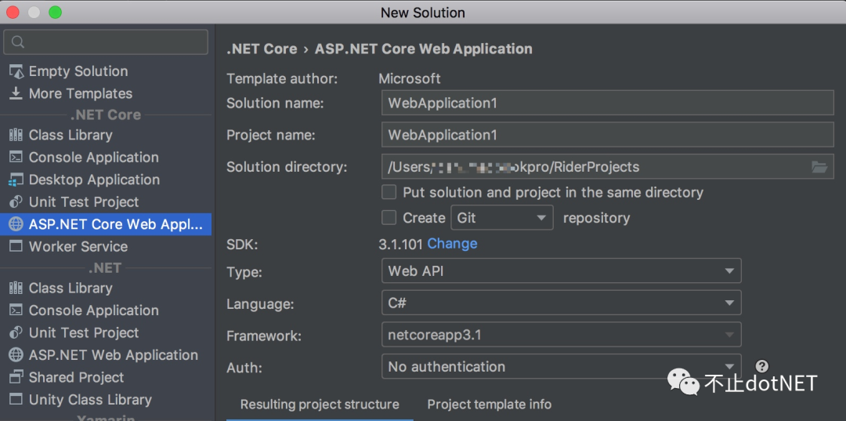The width and height of the screenshot is (846, 421).
Task: Click the Empty Solution template icon
Action: (16, 71)
